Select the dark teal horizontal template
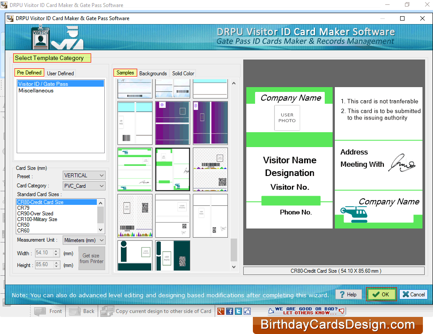 135,255
